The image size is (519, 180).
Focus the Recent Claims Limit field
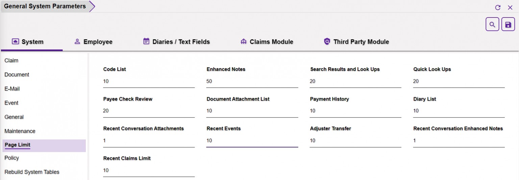click(149, 171)
